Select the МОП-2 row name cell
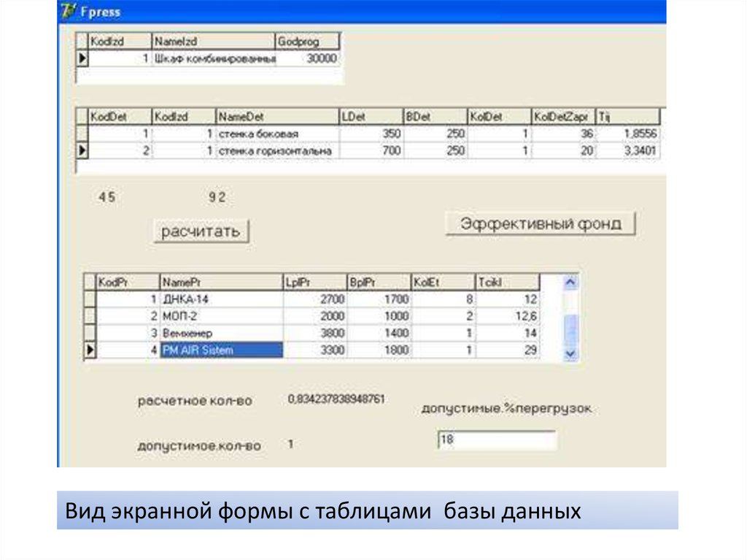This screenshot has width=747, height=560. [x=221, y=316]
